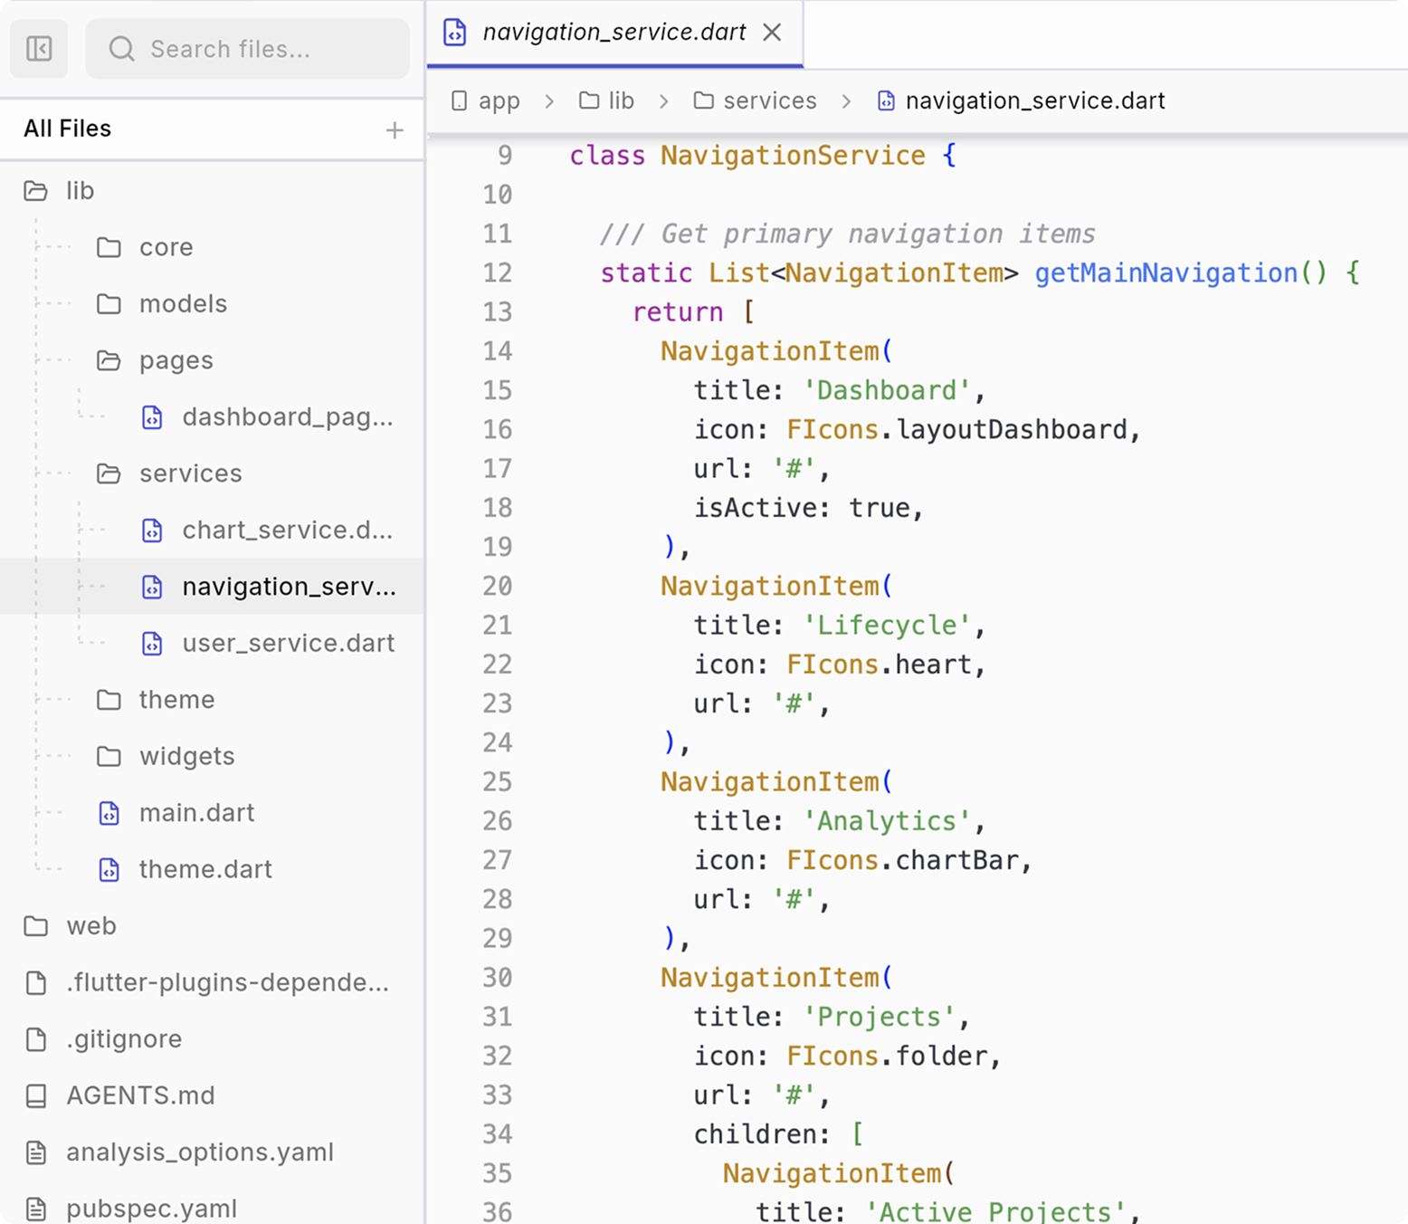Click the theme.dart file icon
Screen dimensions: 1408x1224
(109, 870)
